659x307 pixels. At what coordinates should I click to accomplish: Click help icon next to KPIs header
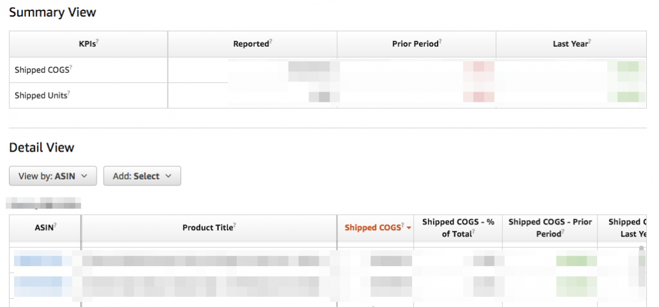point(97,42)
